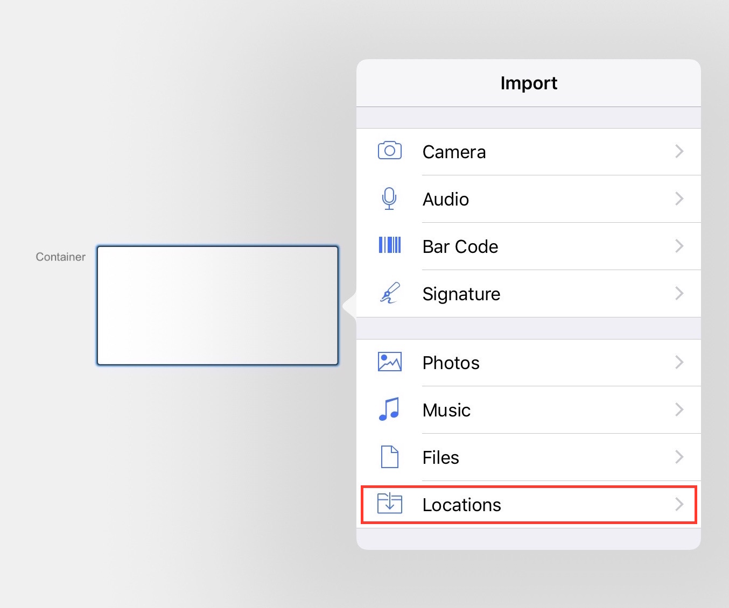Screen dimensions: 729x608
Task: Click the Music note icon
Action: coord(388,409)
